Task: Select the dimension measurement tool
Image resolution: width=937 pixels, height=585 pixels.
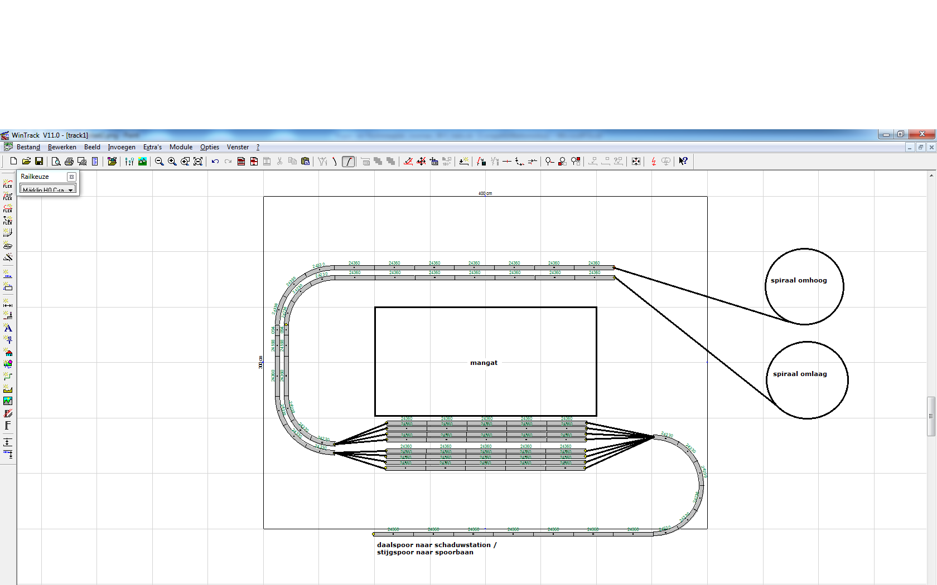Action: [8, 304]
